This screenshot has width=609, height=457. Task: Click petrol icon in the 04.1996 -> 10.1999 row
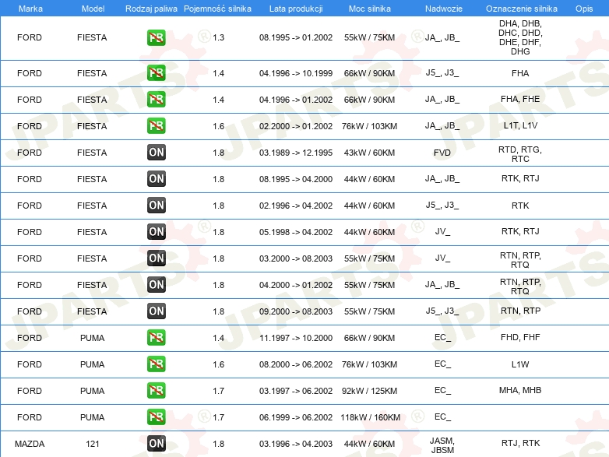[x=156, y=73]
